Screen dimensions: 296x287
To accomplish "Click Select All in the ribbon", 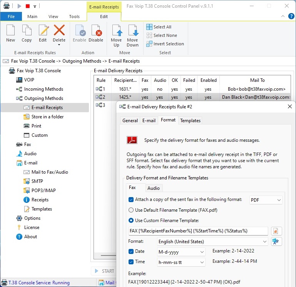I will click(159, 27).
